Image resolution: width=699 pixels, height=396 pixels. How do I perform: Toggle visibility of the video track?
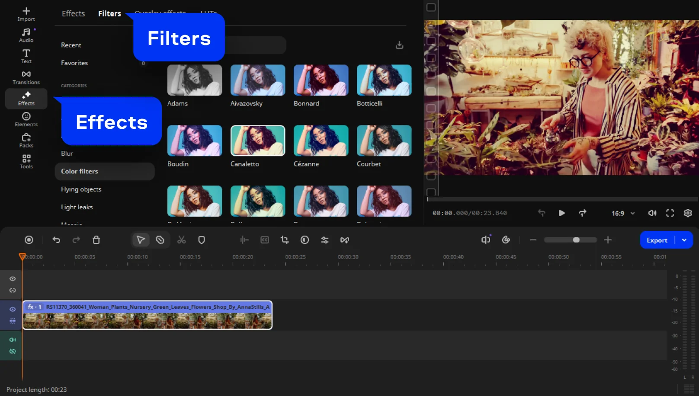pos(13,309)
